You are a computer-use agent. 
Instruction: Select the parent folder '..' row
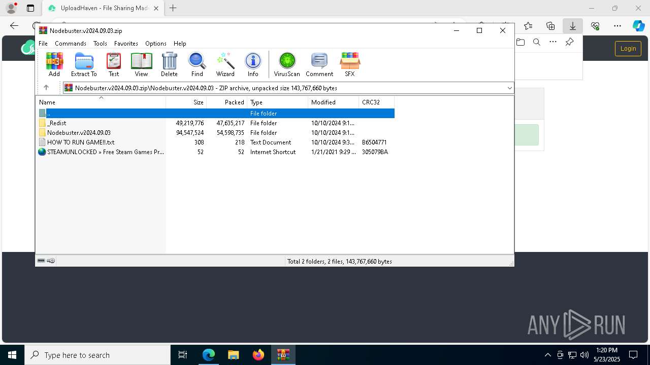click(x=215, y=114)
